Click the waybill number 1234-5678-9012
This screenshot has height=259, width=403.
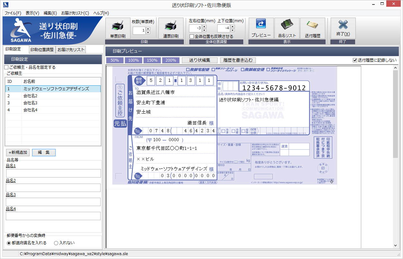point(274,88)
